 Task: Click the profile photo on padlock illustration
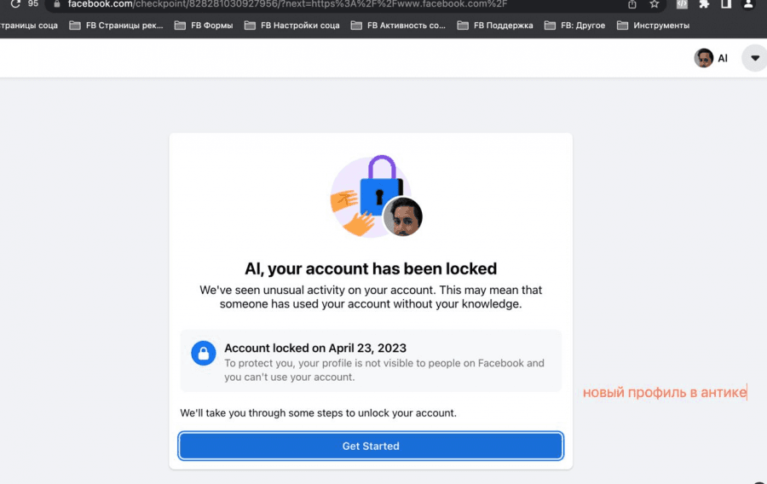(402, 216)
